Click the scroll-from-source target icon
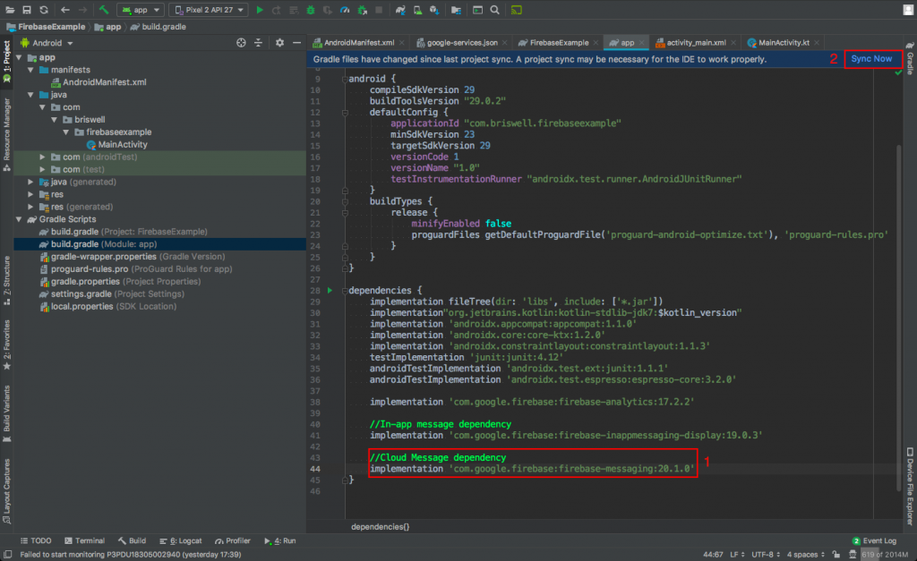The width and height of the screenshot is (917, 561). 241,43
